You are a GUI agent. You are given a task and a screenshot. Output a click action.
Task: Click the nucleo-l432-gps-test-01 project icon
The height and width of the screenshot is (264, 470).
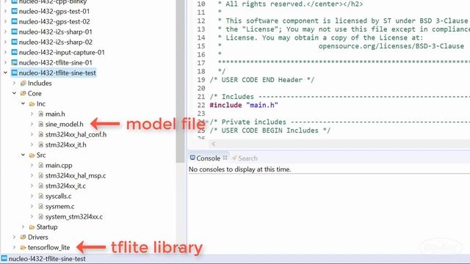pos(14,12)
